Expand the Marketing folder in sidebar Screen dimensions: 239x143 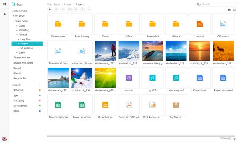[x=17, y=30]
